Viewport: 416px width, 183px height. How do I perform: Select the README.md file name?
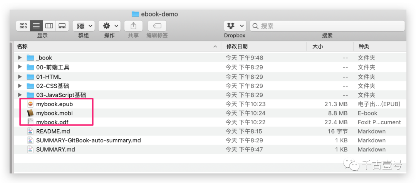pos(53,131)
